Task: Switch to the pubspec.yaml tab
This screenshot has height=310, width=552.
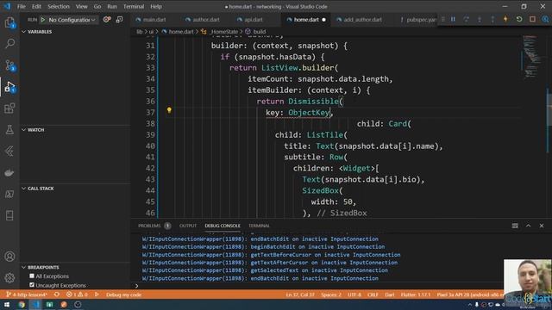Action: pyautogui.click(x=418, y=20)
